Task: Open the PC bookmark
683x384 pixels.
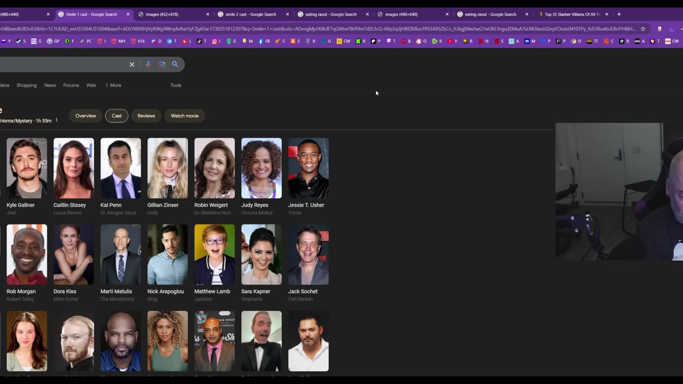Action: (x=86, y=41)
